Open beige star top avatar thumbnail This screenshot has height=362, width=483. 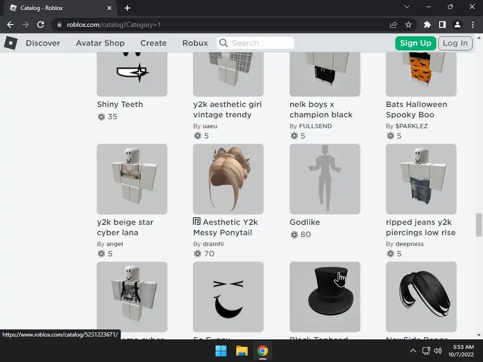coord(132,179)
